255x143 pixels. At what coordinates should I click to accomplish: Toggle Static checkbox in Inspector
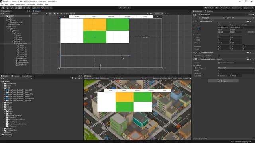247,15
